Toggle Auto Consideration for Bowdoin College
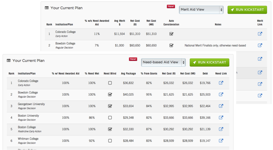Viewport: 273px width, 150px height. click(x=171, y=45)
